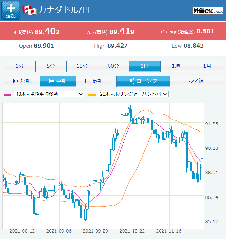Select the 5分 timeframe tab
226x239 pixels.
[51, 66]
